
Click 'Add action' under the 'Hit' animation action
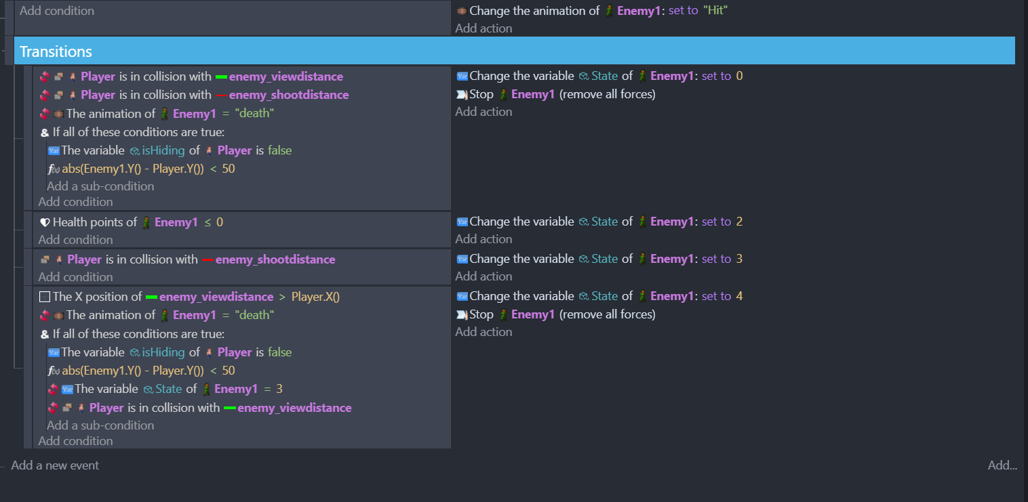pyautogui.click(x=483, y=28)
